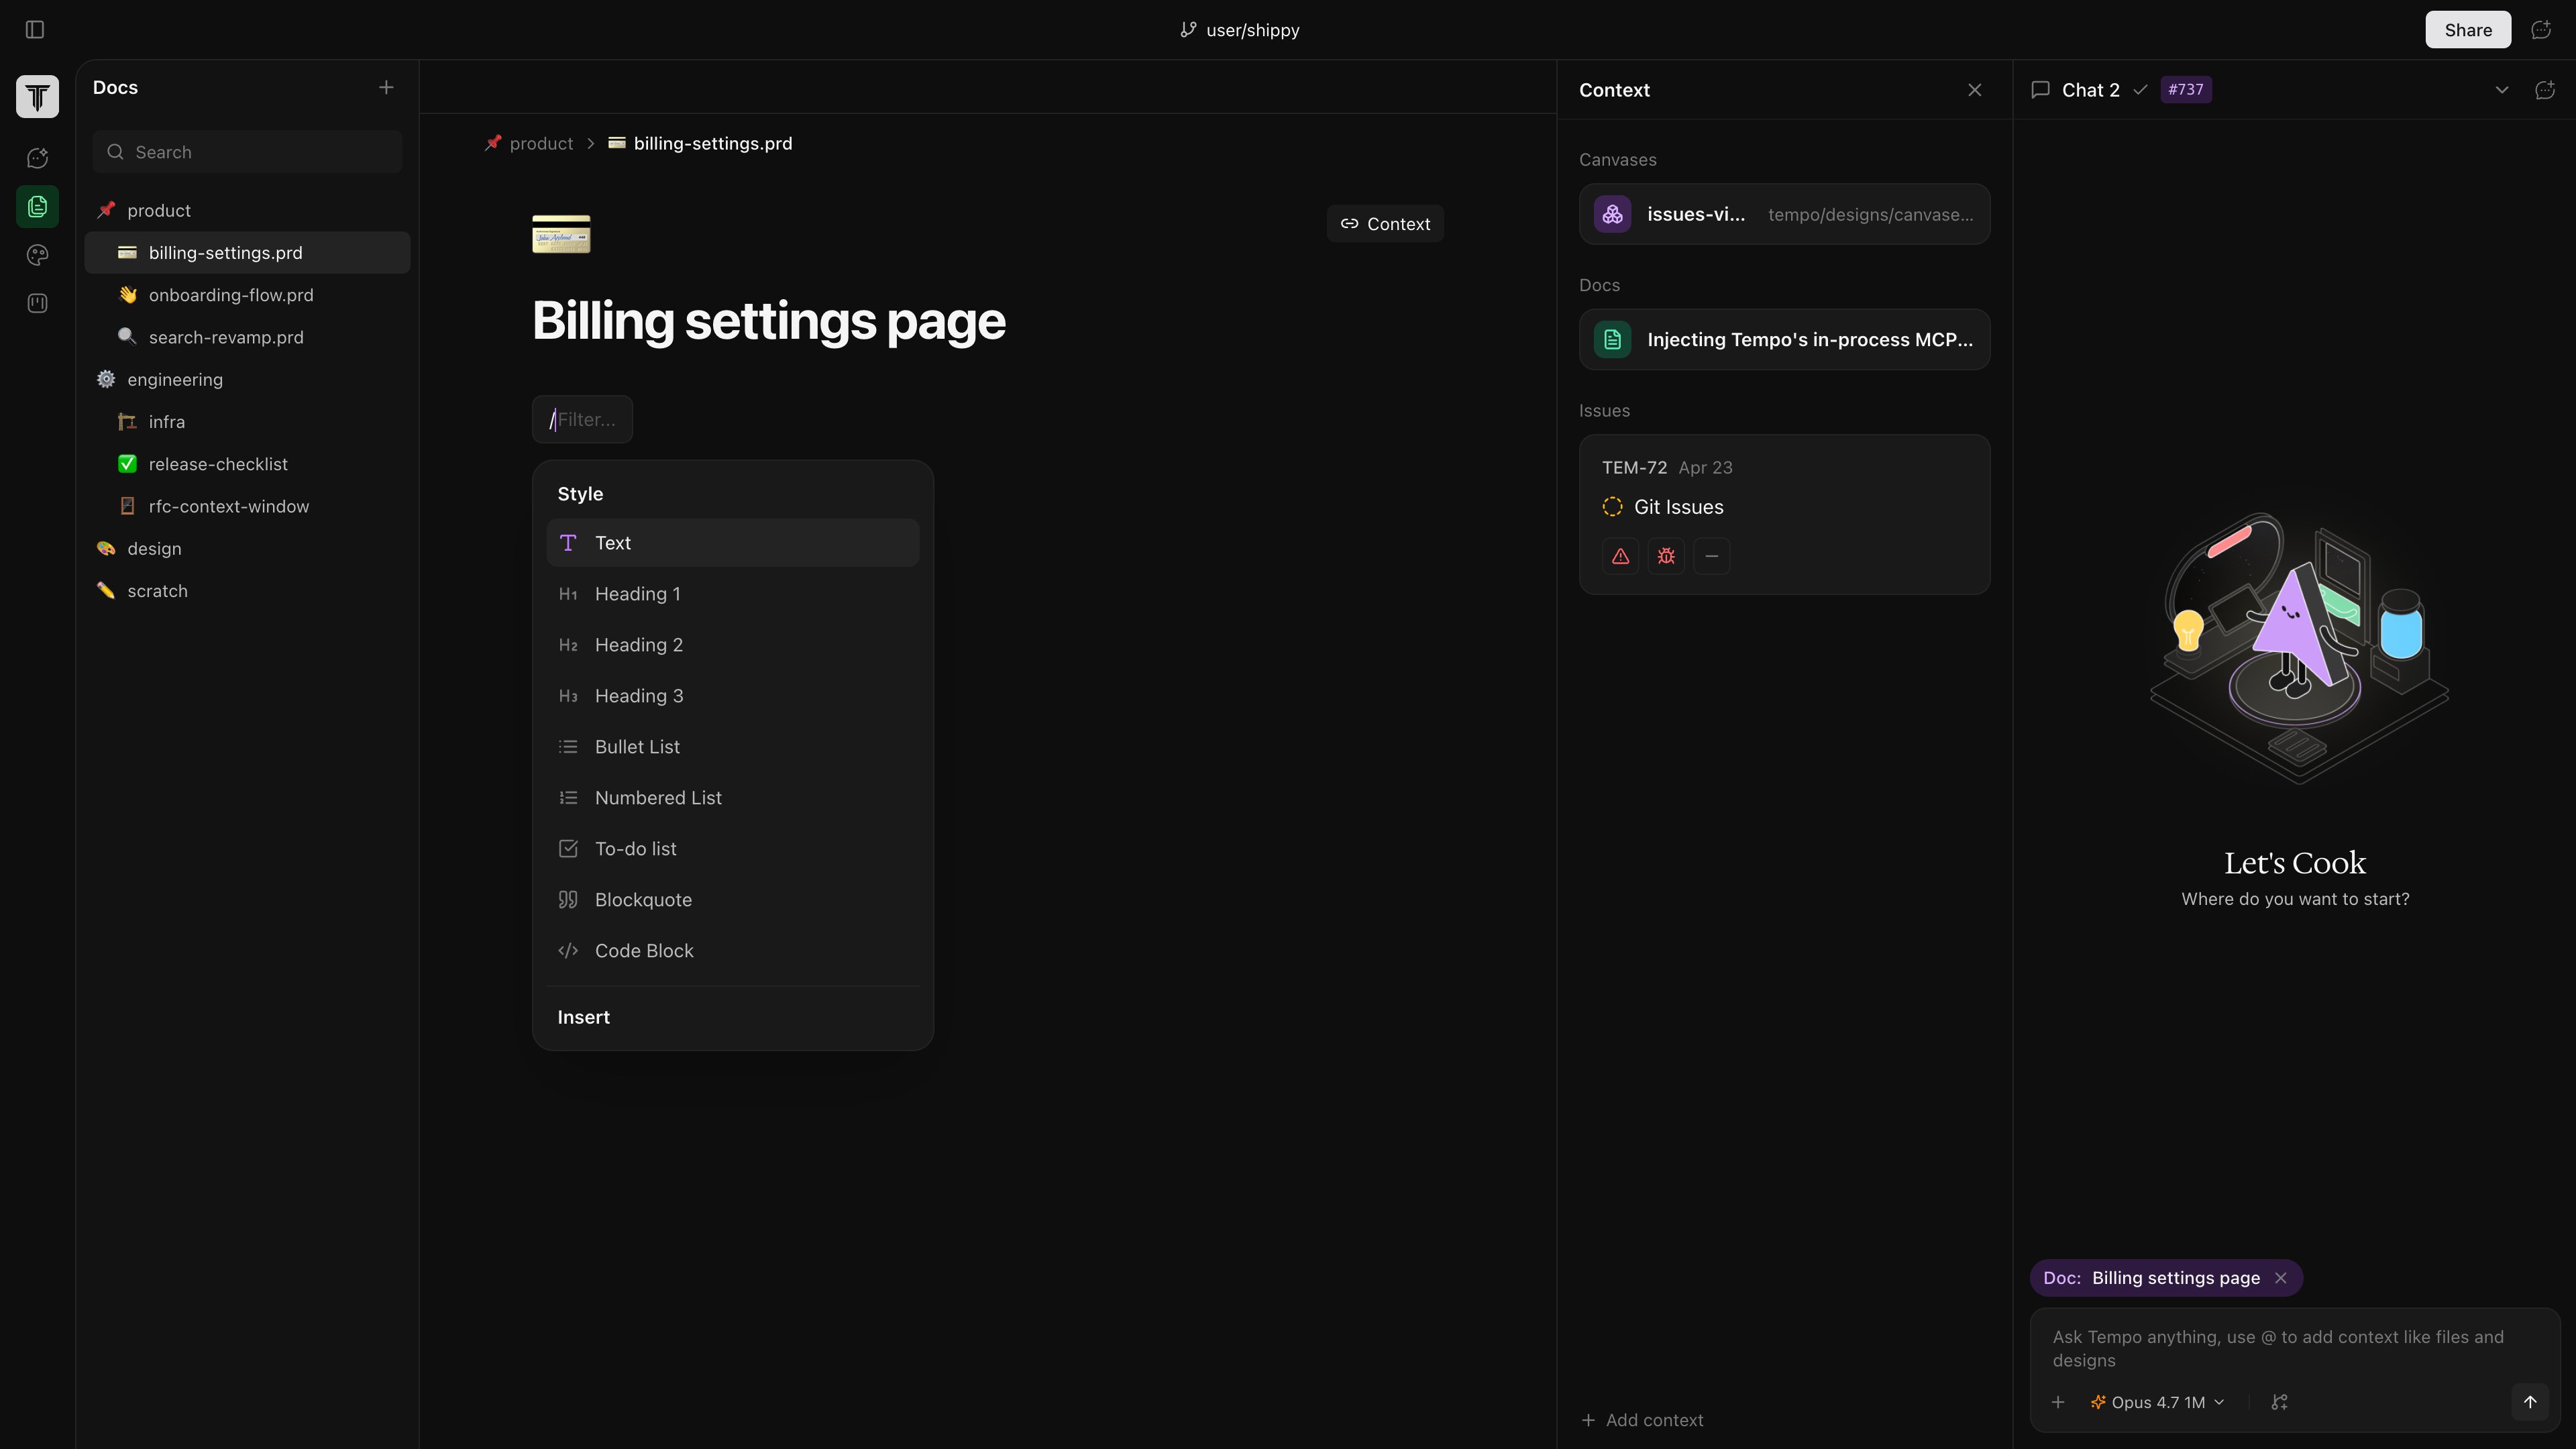Image resolution: width=2576 pixels, height=1449 pixels.
Task: Click the bug icon on TEM-72
Action: pos(1666,556)
